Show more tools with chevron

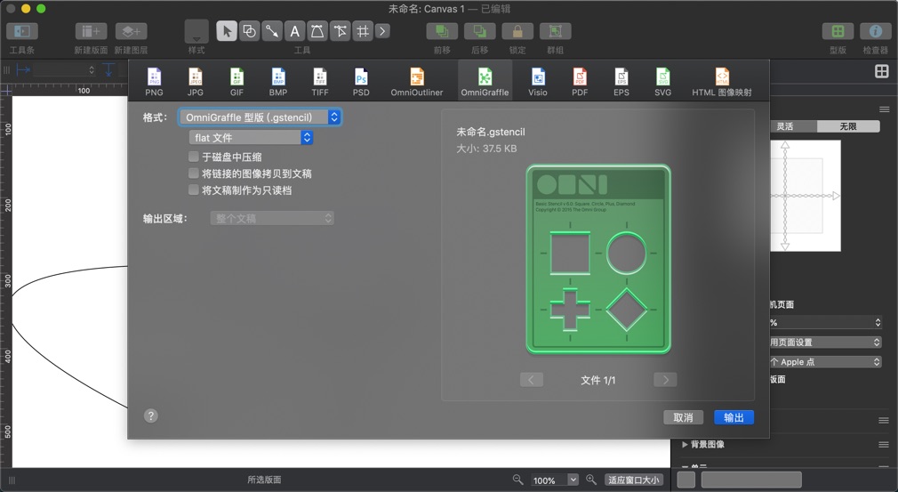(x=382, y=31)
